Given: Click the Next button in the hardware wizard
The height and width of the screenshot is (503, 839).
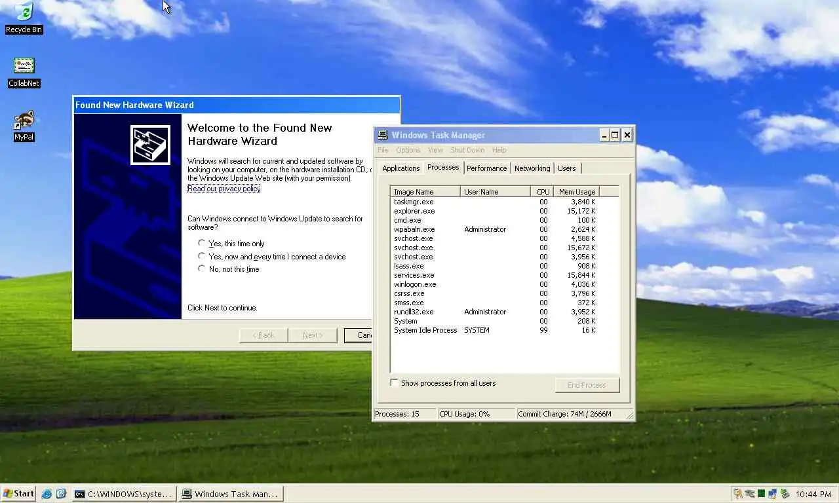Looking at the screenshot, I should click(313, 335).
